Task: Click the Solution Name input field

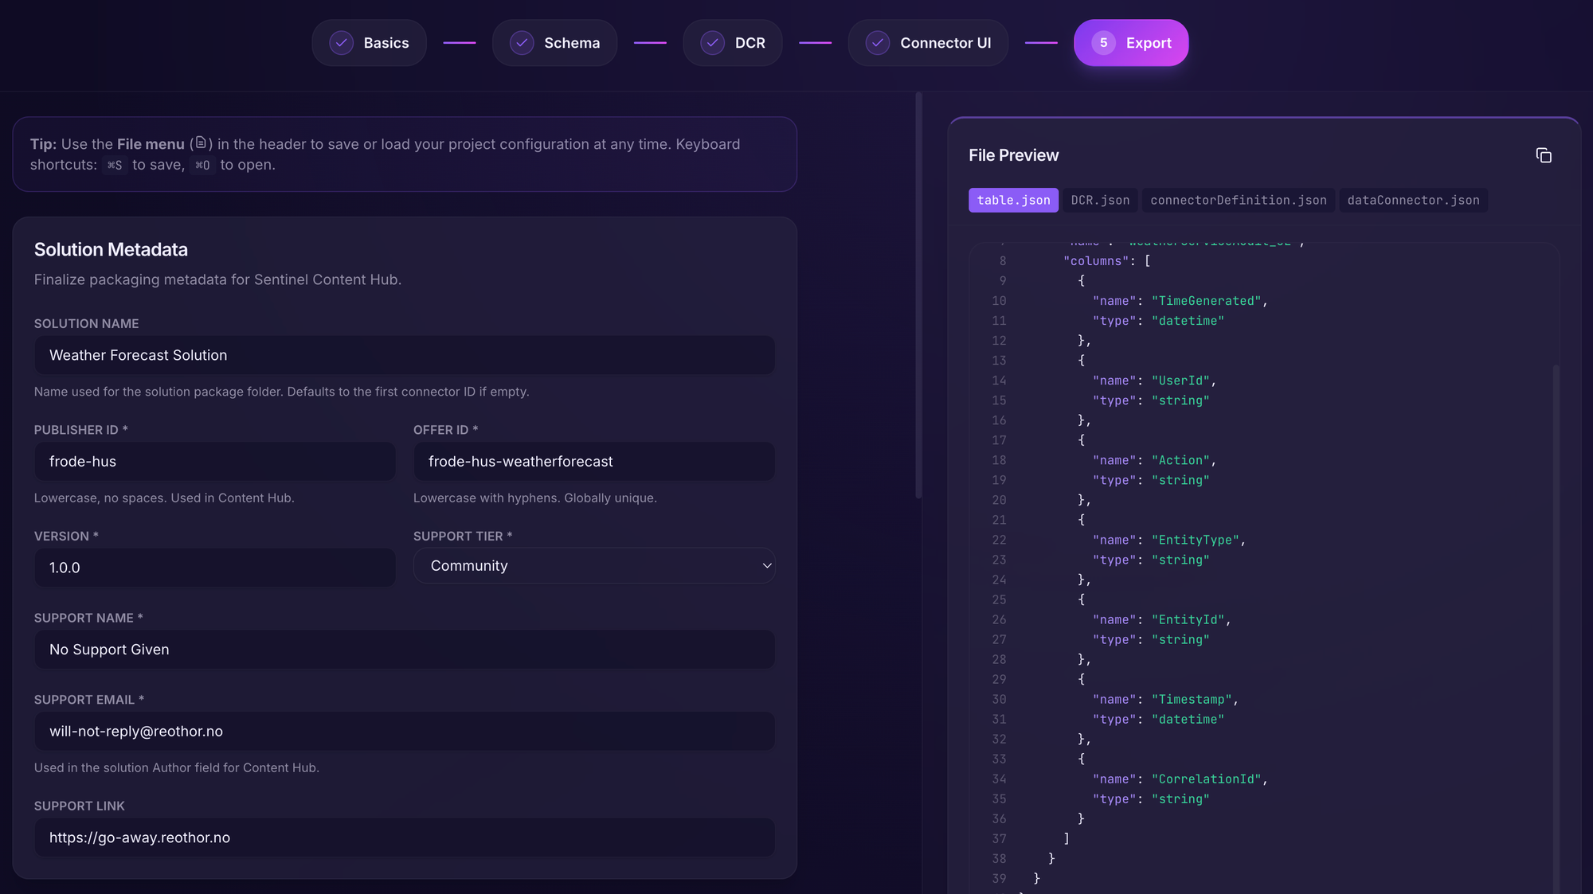Action: pyautogui.click(x=404, y=355)
